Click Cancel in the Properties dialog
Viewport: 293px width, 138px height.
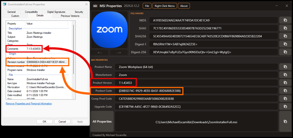pos(62,121)
